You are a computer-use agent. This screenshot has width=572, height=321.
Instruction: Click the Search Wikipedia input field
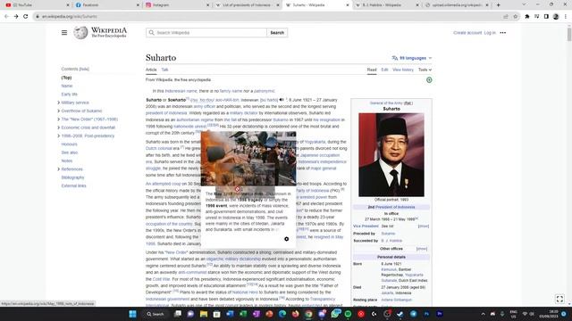[x=206, y=33]
